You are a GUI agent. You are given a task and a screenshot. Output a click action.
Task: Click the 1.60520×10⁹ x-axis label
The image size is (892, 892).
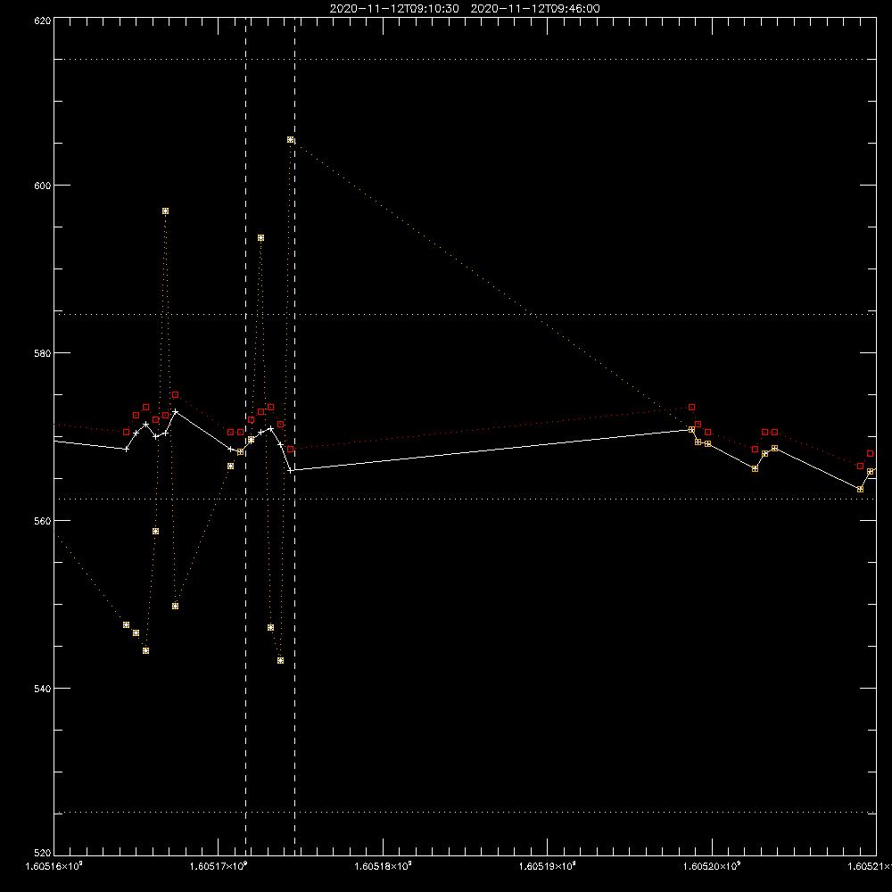click(x=712, y=866)
